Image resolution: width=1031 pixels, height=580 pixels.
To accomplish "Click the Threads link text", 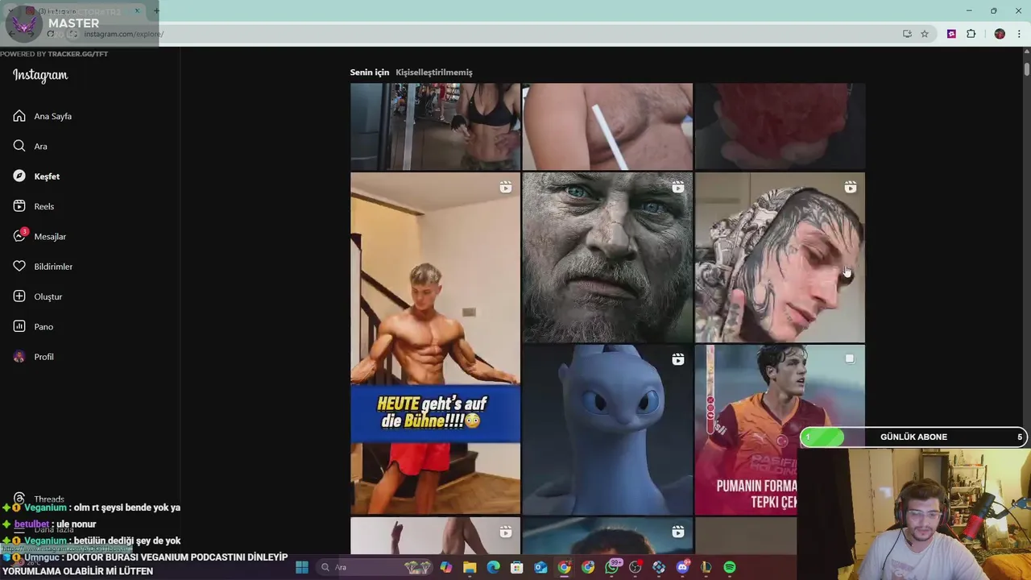I will point(49,499).
